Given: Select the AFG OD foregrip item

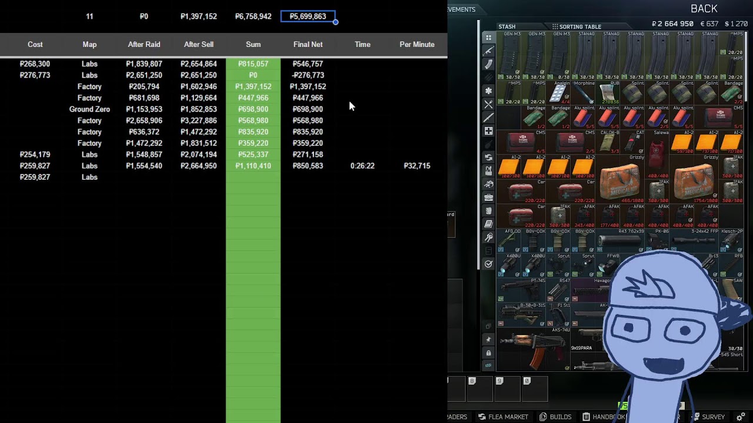Looking at the screenshot, I should coord(509,241).
